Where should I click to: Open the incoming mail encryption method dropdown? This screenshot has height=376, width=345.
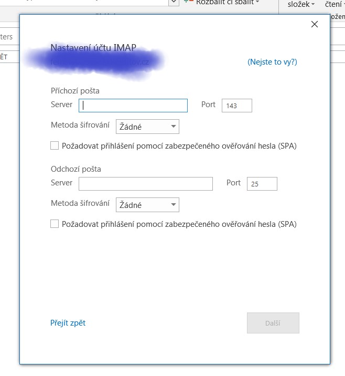147,127
